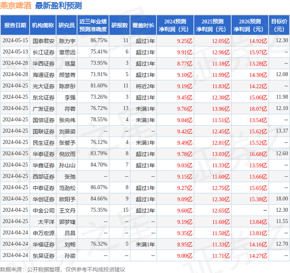The image size is (290, 273).
Task: Click the 中泰证券 institution cell
Action: point(43,188)
